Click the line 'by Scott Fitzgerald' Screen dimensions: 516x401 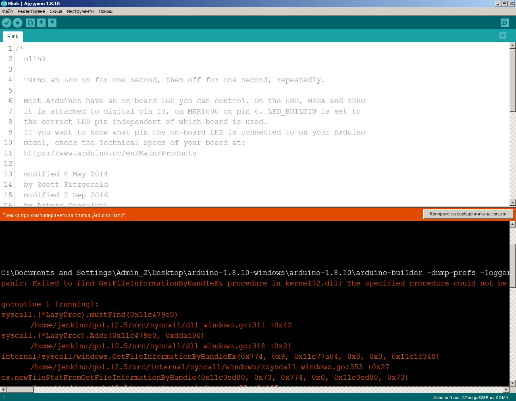point(66,184)
